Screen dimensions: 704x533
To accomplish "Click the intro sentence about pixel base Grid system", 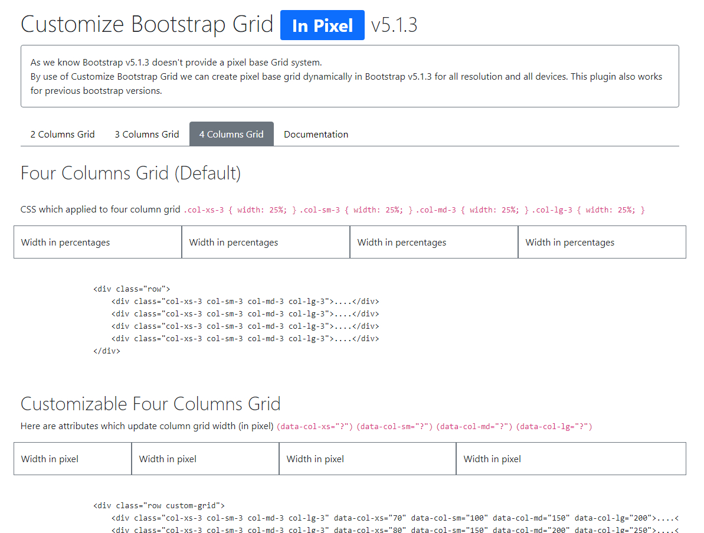I will [176, 63].
